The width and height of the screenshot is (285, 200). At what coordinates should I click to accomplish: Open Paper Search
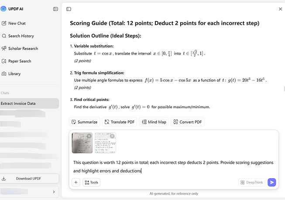(x=19, y=61)
